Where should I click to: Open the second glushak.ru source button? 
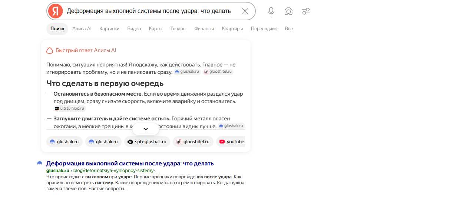tap(103, 142)
